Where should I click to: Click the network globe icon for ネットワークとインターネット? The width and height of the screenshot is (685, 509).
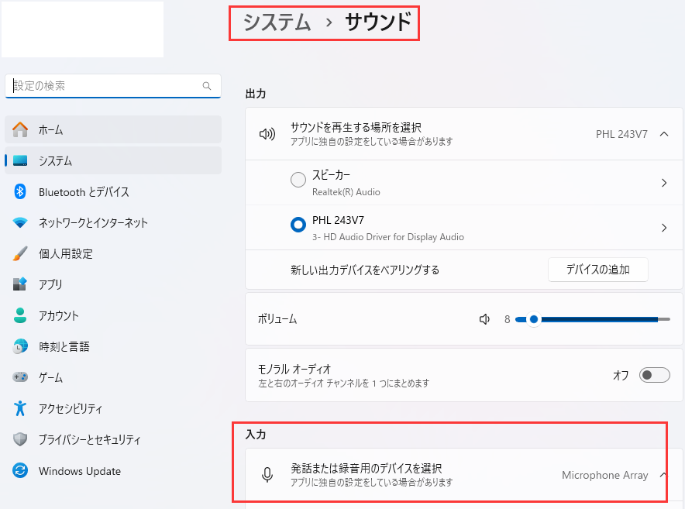click(18, 222)
